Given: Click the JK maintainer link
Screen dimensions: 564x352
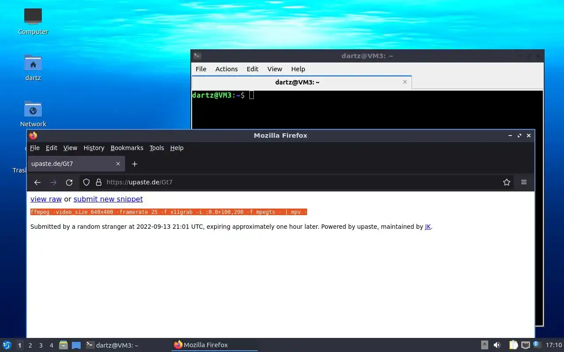Looking at the screenshot, I should pos(428,227).
